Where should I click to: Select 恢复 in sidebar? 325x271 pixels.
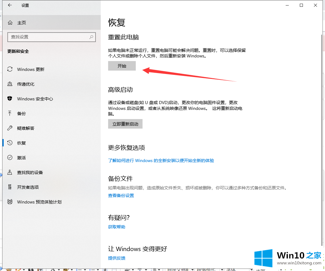click(x=51, y=143)
